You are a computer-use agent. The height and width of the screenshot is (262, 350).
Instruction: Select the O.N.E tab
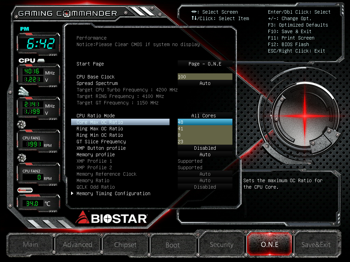tap(269, 244)
